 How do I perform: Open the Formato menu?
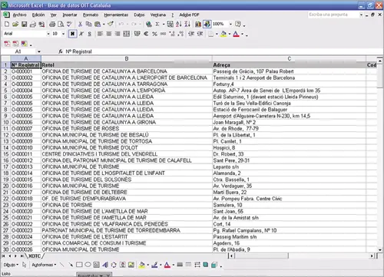point(91,15)
